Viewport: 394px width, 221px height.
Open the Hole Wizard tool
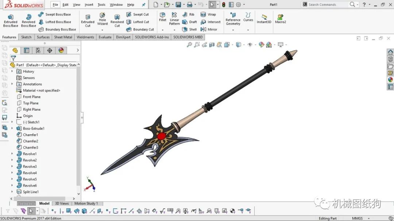[x=102, y=19]
